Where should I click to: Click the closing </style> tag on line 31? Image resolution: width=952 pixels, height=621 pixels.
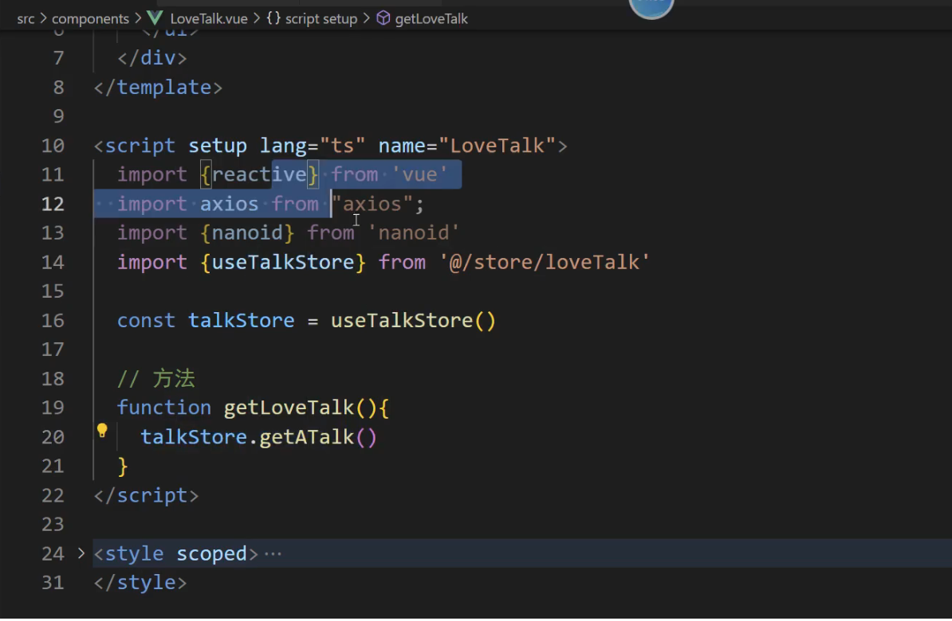140,583
